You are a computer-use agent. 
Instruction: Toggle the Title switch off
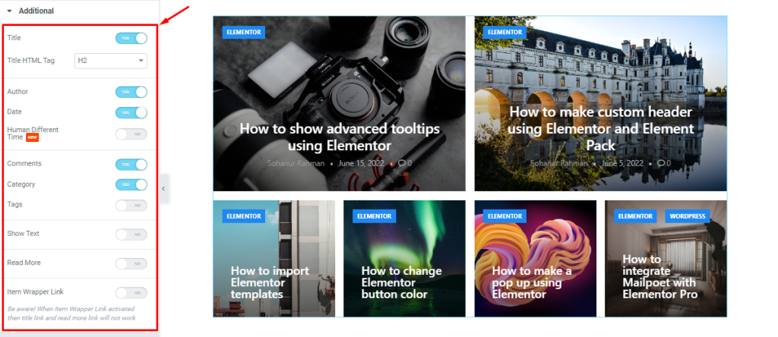tap(131, 38)
